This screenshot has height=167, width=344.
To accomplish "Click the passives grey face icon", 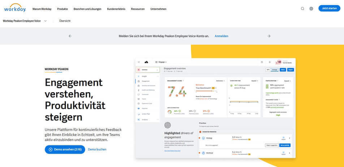I will [x=195, y=111].
